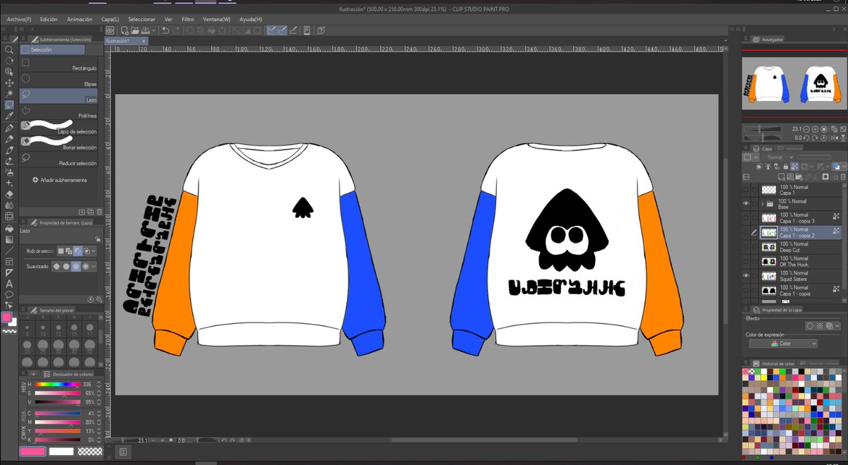The height and width of the screenshot is (465, 848).
Task: Rotate left icon in Navigator
Action: click(x=807, y=138)
